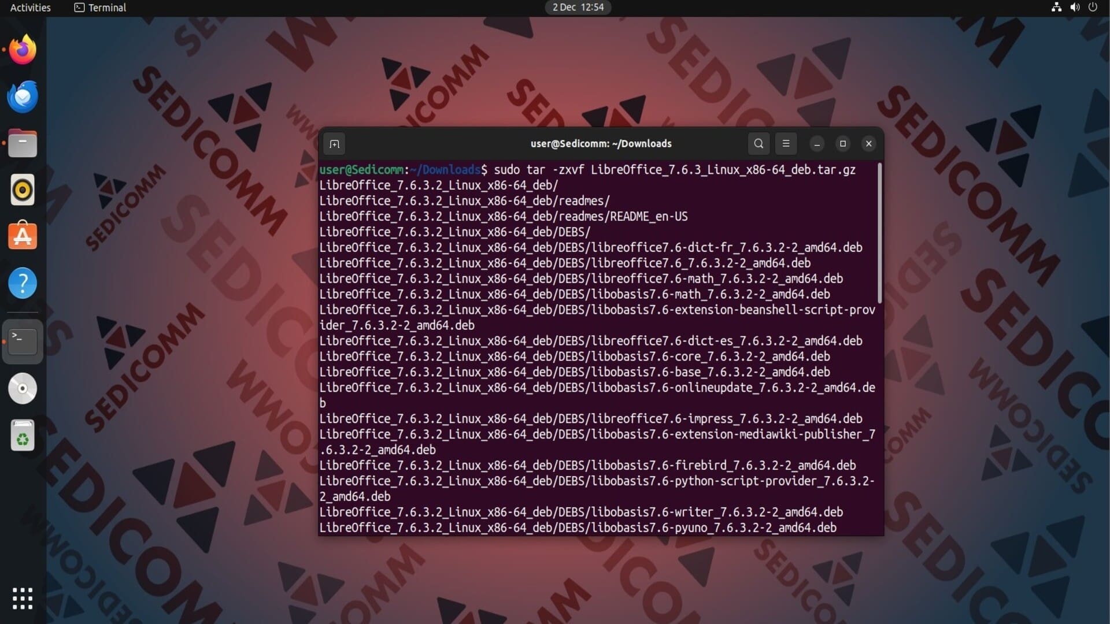Open the disc drive icon in the dock
The image size is (1110, 624).
click(23, 388)
